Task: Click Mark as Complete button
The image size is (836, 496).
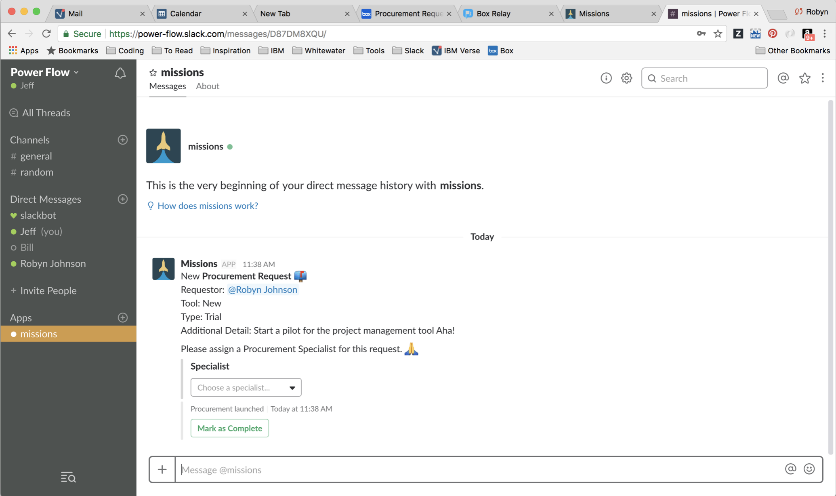Action: click(x=230, y=427)
